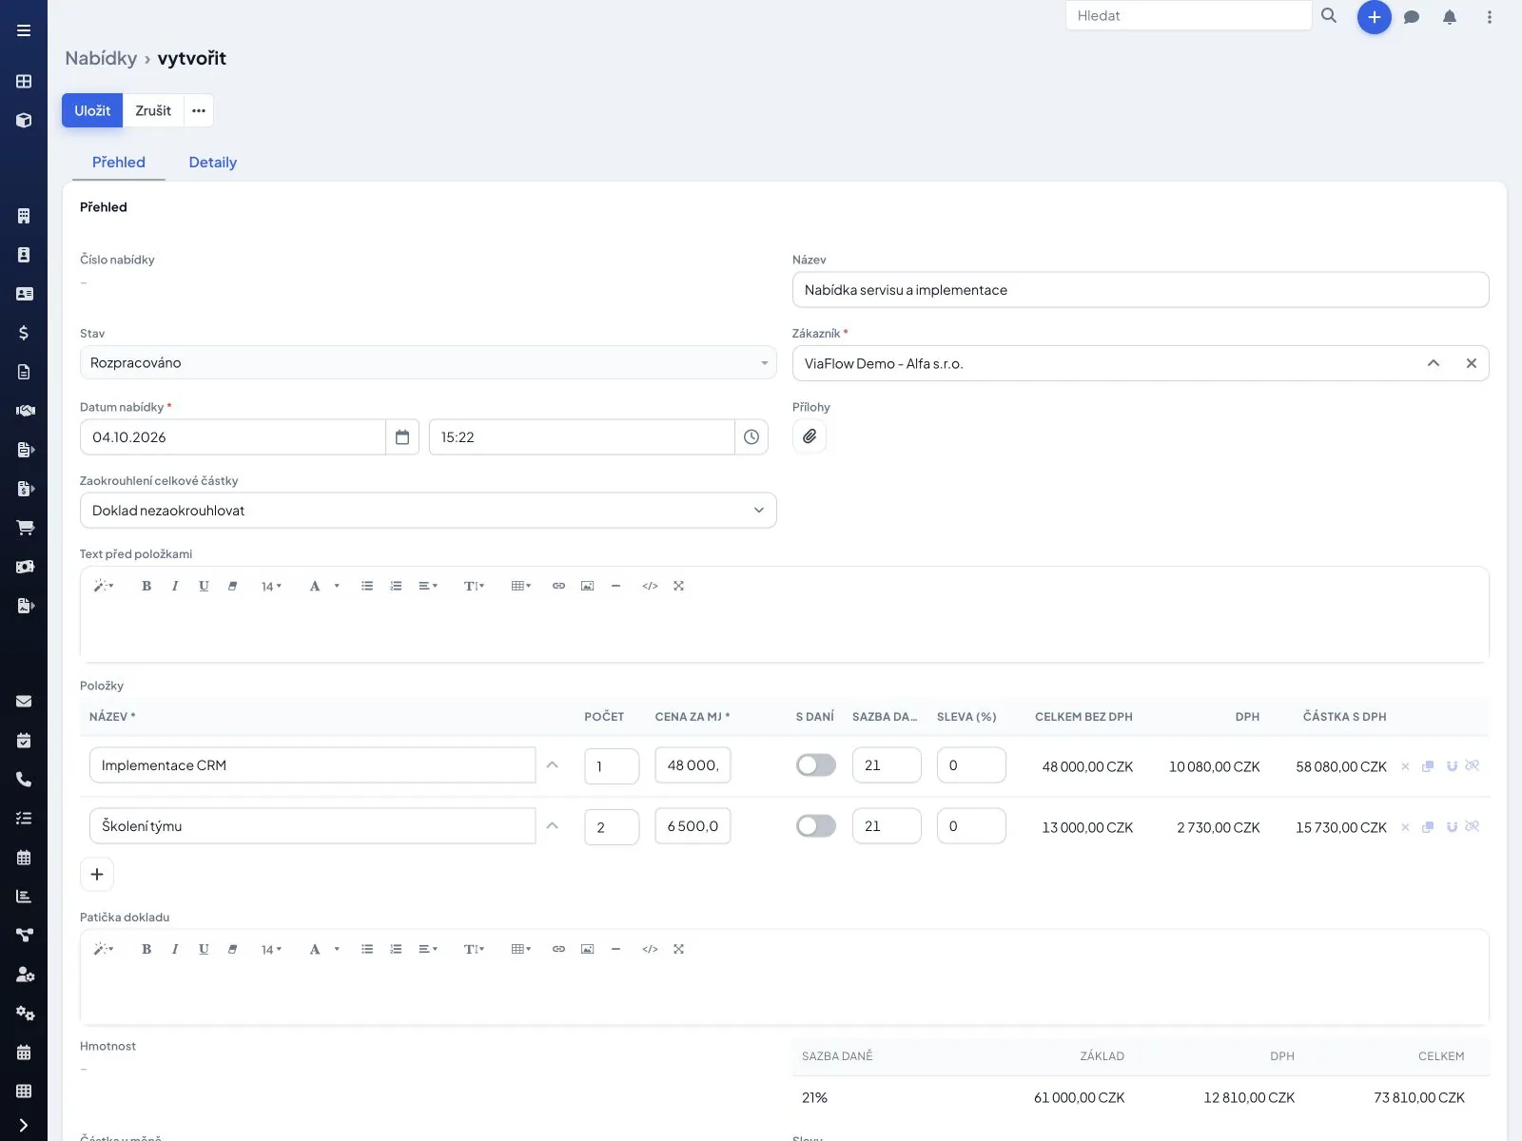Open the calendar picker for Datum nabídky

pyautogui.click(x=402, y=437)
